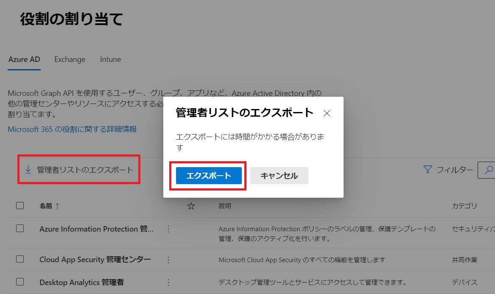Check the Cloud App Security 管理センター checkbox
The height and width of the screenshot is (294, 495).
pyautogui.click(x=20, y=259)
